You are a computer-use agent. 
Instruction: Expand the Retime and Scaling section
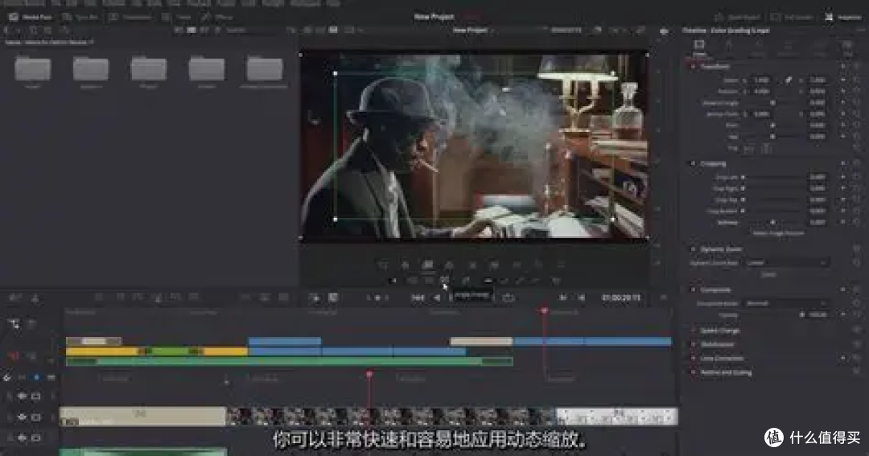coord(726,373)
